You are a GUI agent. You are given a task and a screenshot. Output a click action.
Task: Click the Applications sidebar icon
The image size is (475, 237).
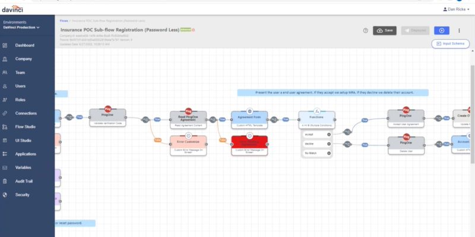[x=5, y=154]
